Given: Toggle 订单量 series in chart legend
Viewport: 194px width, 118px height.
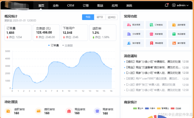Looking at the screenshot, I should 54,45.
